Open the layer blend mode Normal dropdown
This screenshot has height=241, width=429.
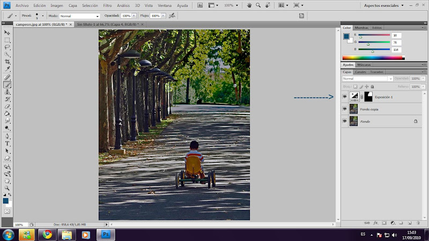click(368, 79)
